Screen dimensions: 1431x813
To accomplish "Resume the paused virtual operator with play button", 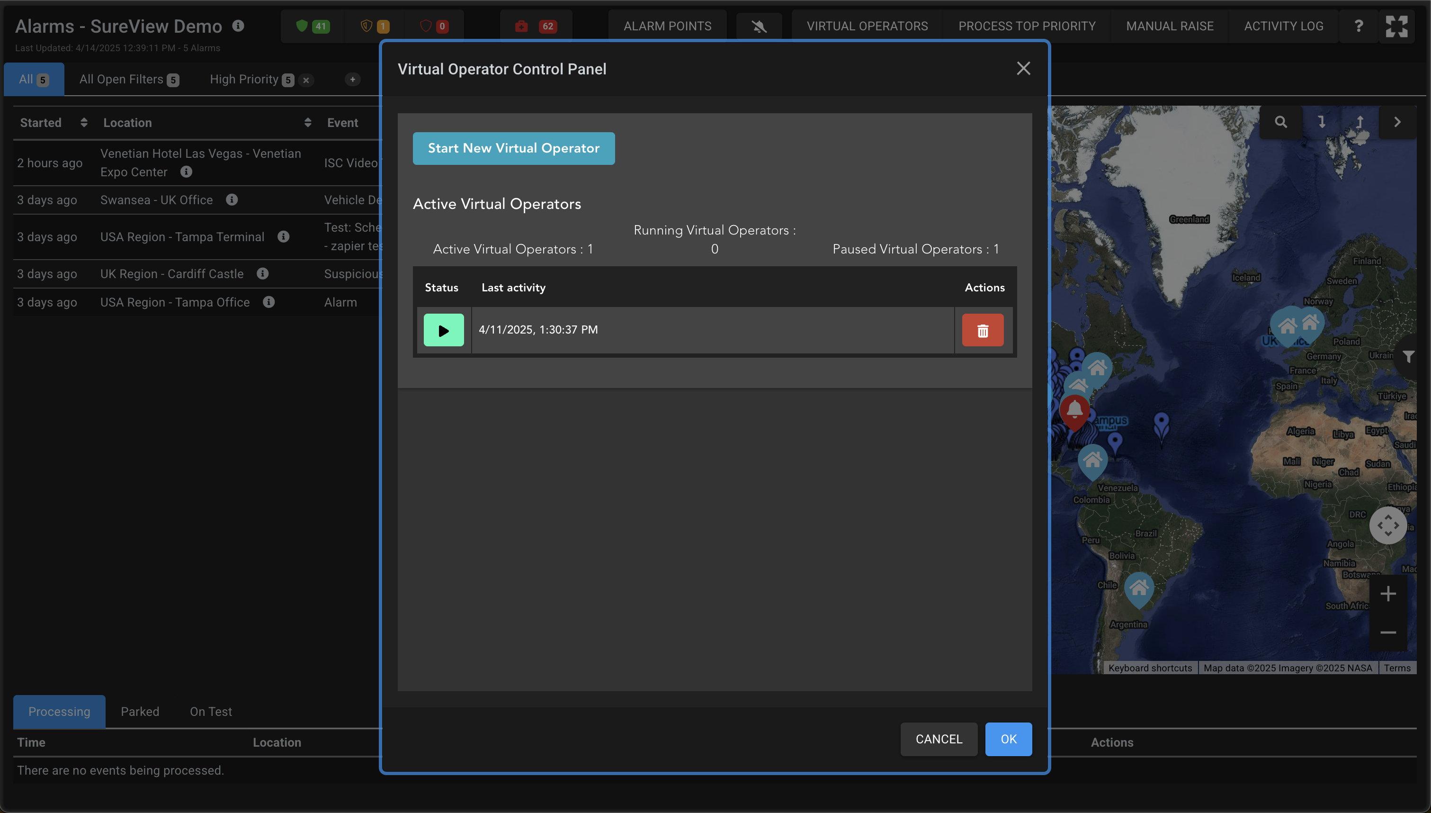I will (444, 330).
